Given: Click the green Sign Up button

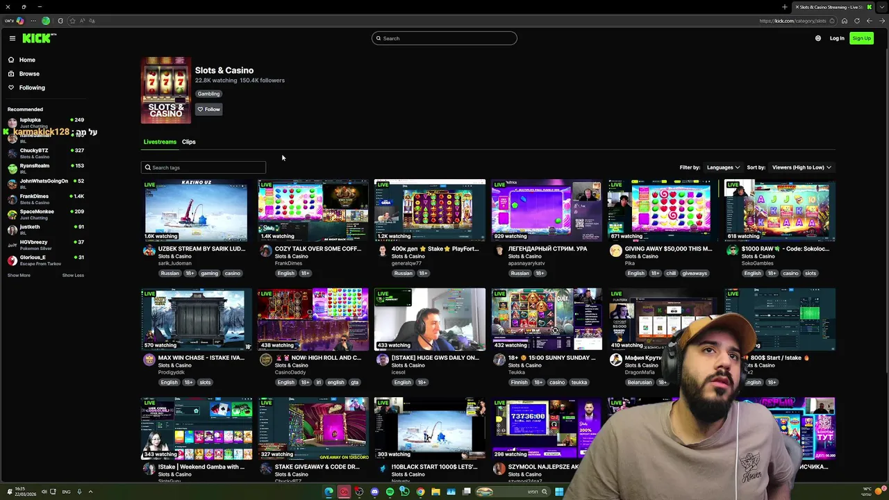Looking at the screenshot, I should [861, 38].
